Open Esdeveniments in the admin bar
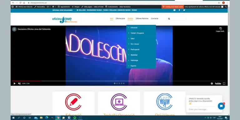The height and width of the screenshot is (120, 240). pos(112,7)
